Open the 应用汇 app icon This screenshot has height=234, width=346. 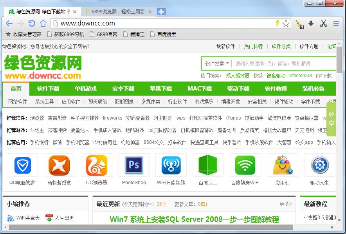(x=283, y=165)
